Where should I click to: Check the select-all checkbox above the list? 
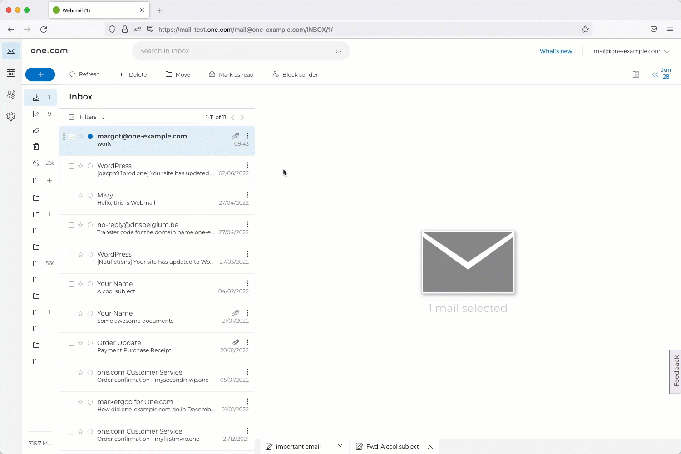[71, 117]
